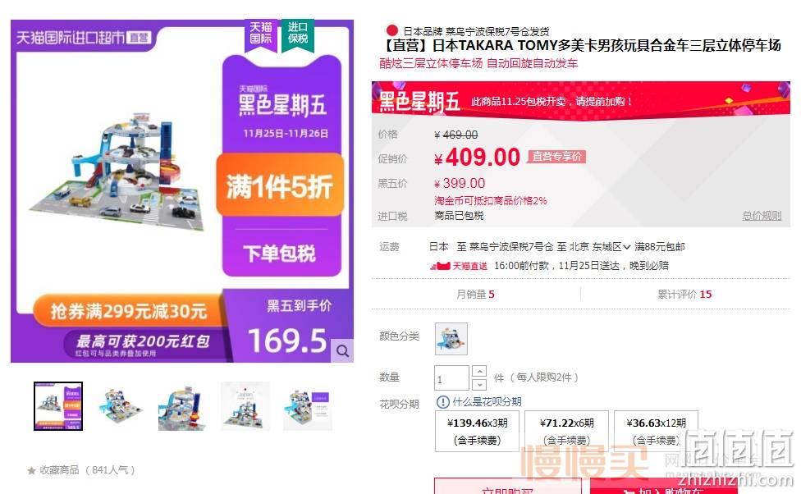
Task: Open the 月销量 5 tab
Action: tap(476, 295)
